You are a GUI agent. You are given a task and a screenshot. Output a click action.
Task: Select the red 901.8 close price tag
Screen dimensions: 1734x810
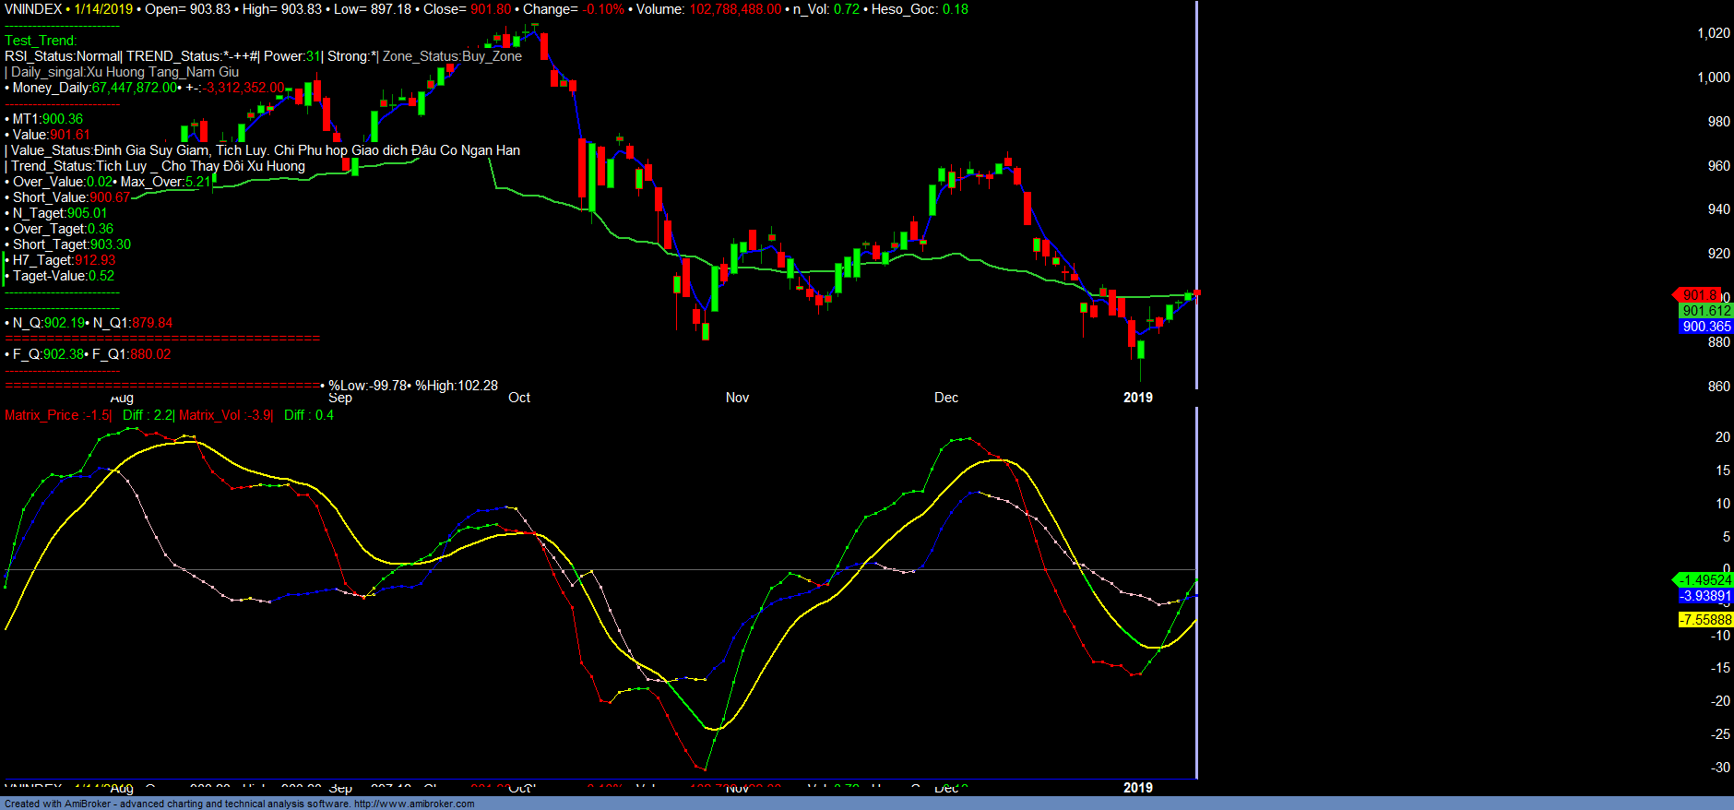coord(1699,294)
